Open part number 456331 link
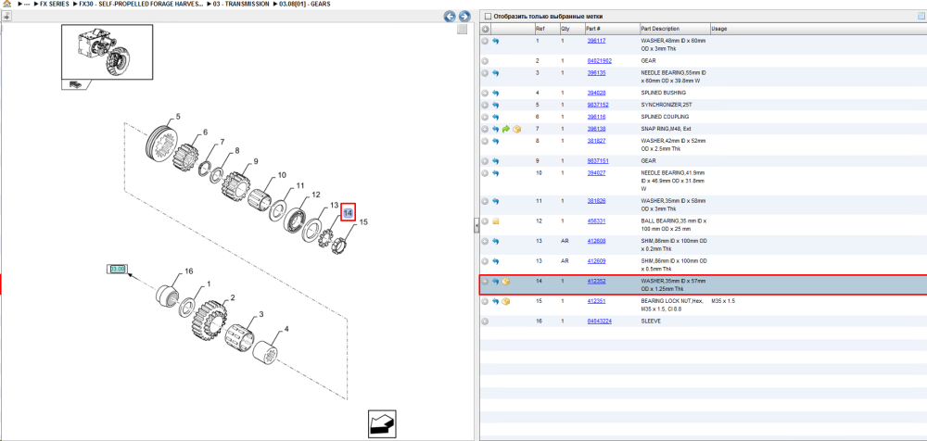 [596, 221]
